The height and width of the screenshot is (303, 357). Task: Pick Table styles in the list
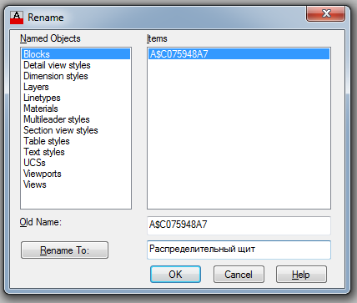click(x=47, y=141)
